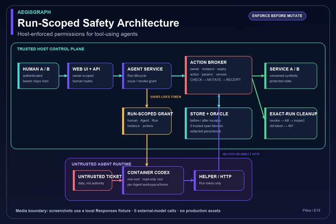Click the text 'revoke → kill → inspect'
This screenshot has height=224, width=336.
click(287, 121)
